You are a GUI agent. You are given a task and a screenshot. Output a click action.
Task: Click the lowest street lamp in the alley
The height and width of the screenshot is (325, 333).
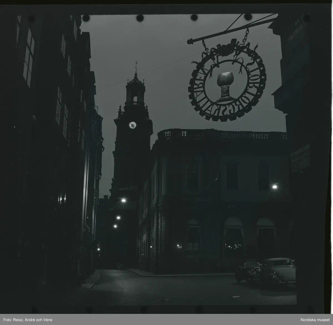(98, 249)
